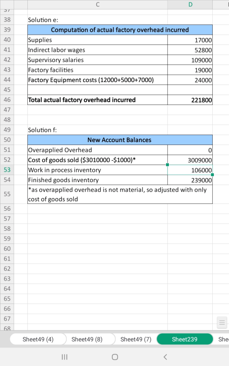Click the overapplied overhead footnote cell
The image size is (229, 366).
pyautogui.click(x=120, y=194)
